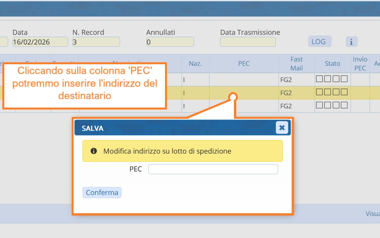The image size is (380, 238).
Task: Click the Annullati field
Action: [x=170, y=42]
